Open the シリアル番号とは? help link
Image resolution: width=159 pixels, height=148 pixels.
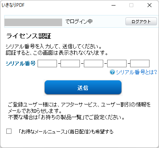pos(136,72)
